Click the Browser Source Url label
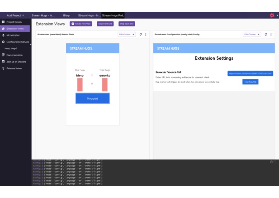The image size is (279, 198). [x=168, y=72]
